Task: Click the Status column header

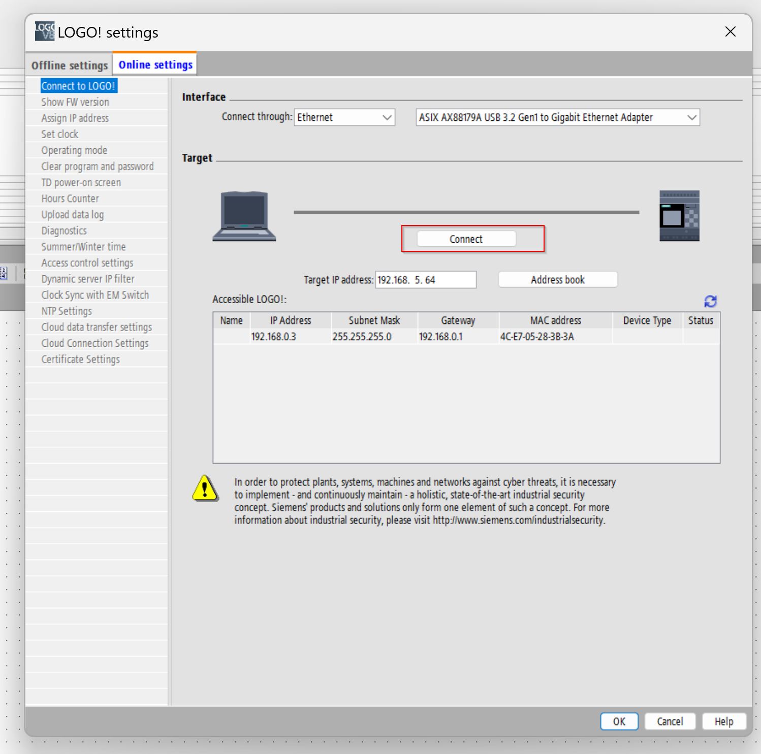Action: tap(701, 320)
